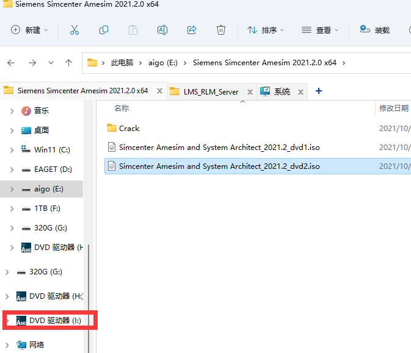
Task: Expand the 网络 tree node
Action: click(x=7, y=345)
